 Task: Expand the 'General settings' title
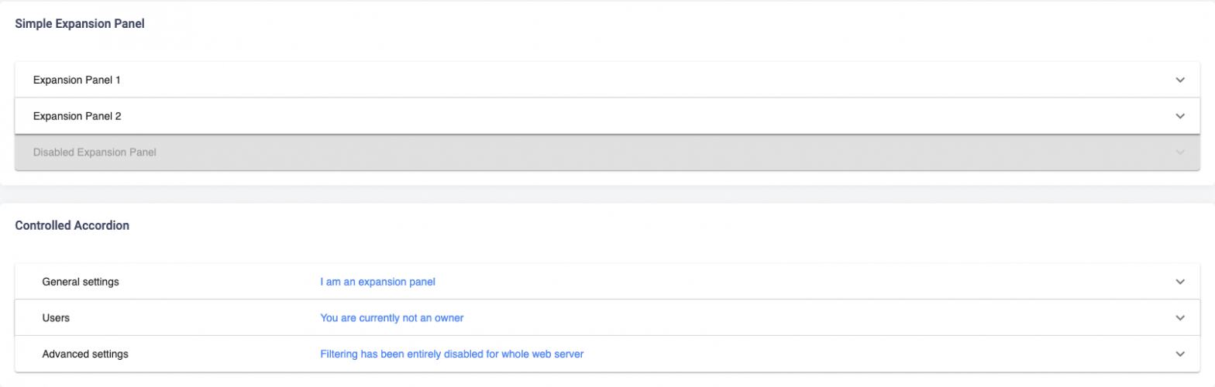pyautogui.click(x=81, y=282)
